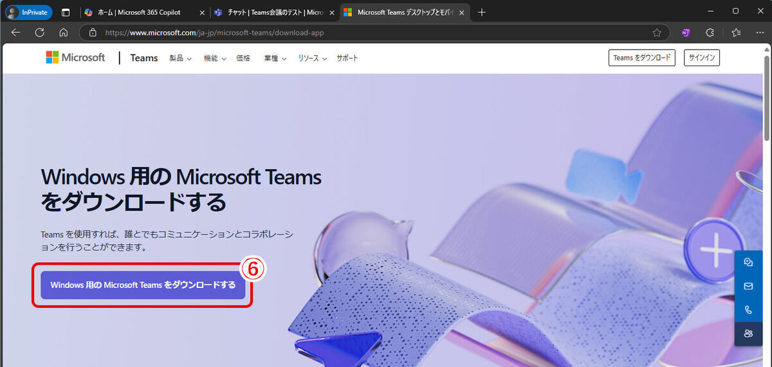Click the phone contact side icon

[x=748, y=310]
